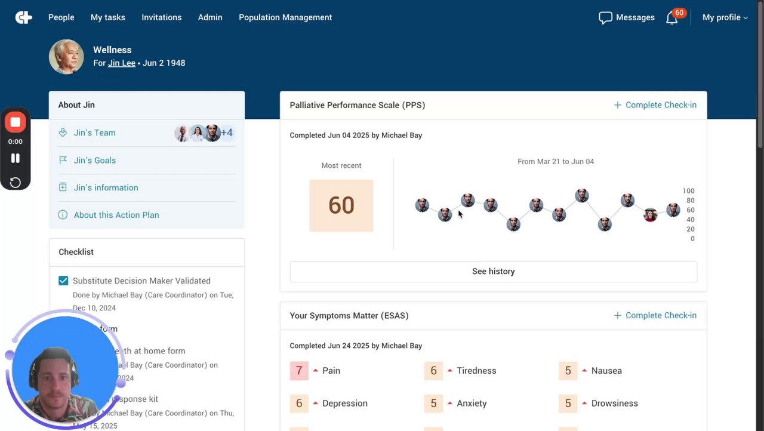
Task: Click Complete Check-in for the ESAS section
Action: [x=655, y=316]
